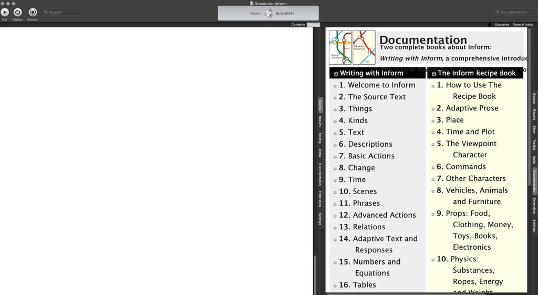Open the General Index
This screenshot has height=295, width=538.
click(x=523, y=25)
